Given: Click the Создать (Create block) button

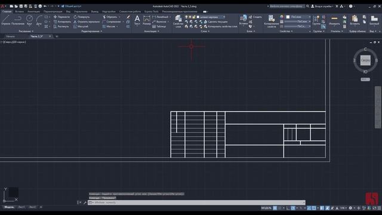Looking at the screenshot, I should pos(255,17).
